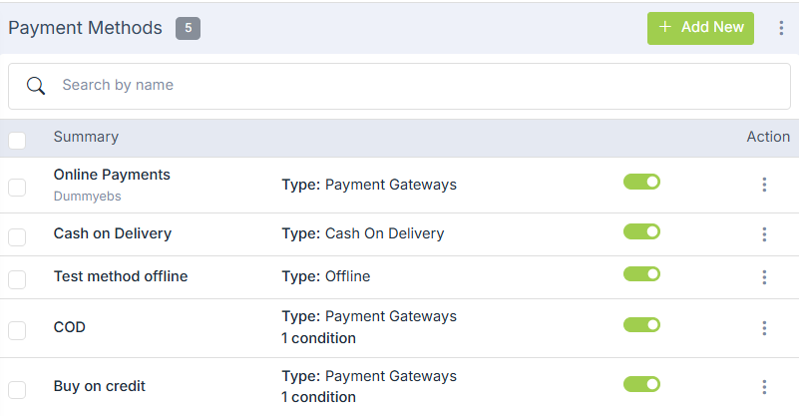Disable the COD payment method switch
This screenshot has width=799, height=416.
pyautogui.click(x=641, y=325)
